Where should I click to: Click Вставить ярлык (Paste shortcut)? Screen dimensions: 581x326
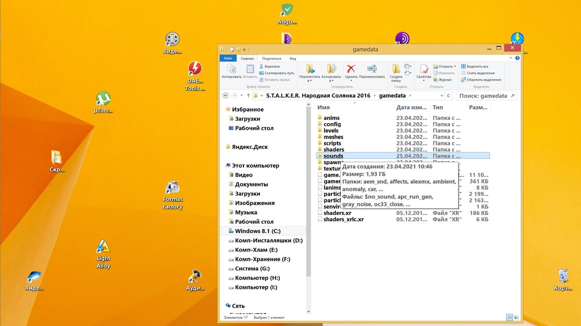[x=274, y=80]
